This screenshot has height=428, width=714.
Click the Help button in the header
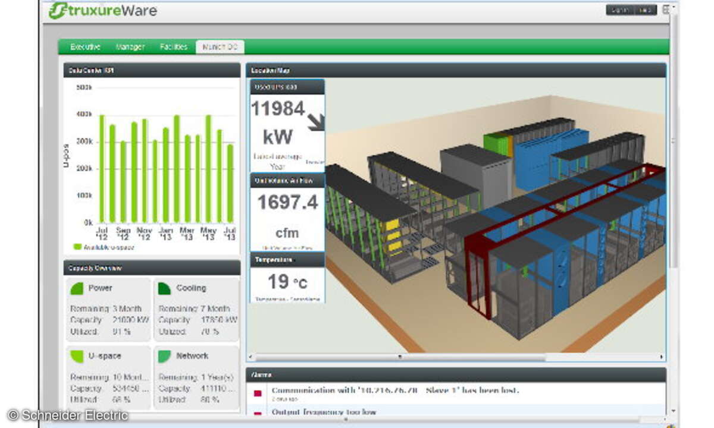tap(646, 10)
